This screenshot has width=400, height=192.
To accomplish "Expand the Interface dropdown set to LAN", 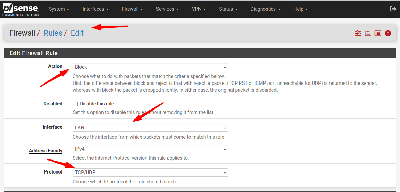I will tap(150, 128).
